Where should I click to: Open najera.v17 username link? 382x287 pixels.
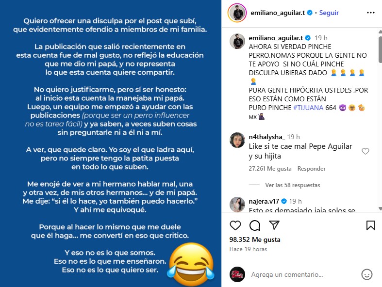(x=264, y=201)
